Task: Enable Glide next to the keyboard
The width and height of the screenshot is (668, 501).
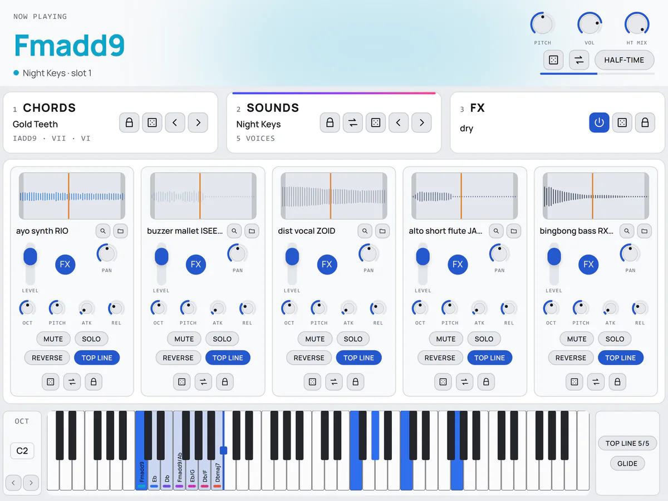Action: (x=627, y=464)
